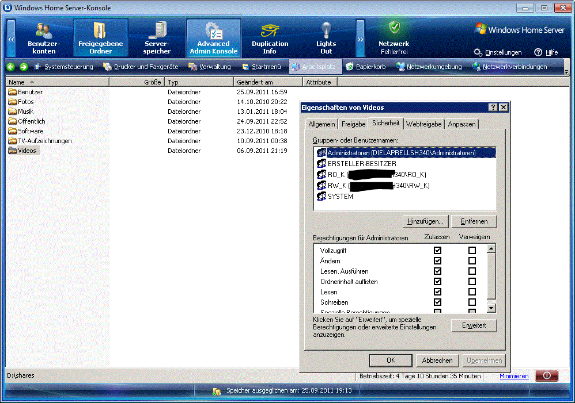Go forward with the green arrow
Image resolution: width=575 pixels, height=403 pixels.
24,67
